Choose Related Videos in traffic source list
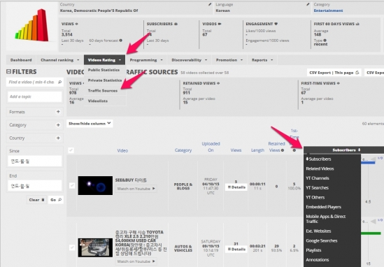Screen dimensions: 384x267 (320, 168)
